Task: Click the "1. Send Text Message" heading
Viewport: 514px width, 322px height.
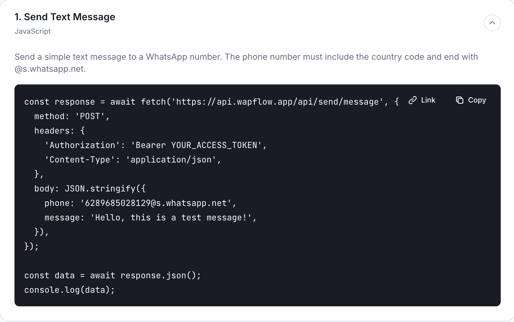Action: [65, 17]
